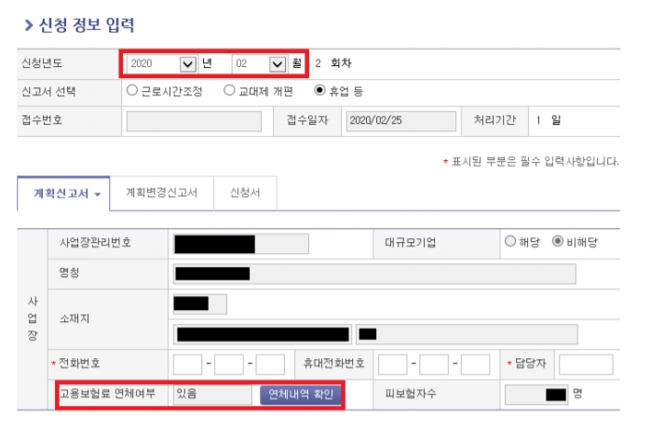
Task: Select 비해당 for 대규모기업
Action: (558, 241)
